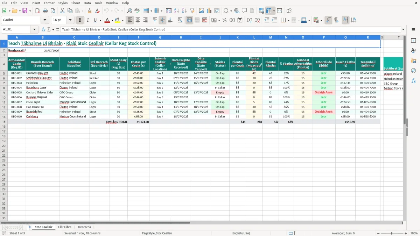The height and width of the screenshot is (236, 420).
Task: Click the zoom in plus button
Action: [x=406, y=233]
